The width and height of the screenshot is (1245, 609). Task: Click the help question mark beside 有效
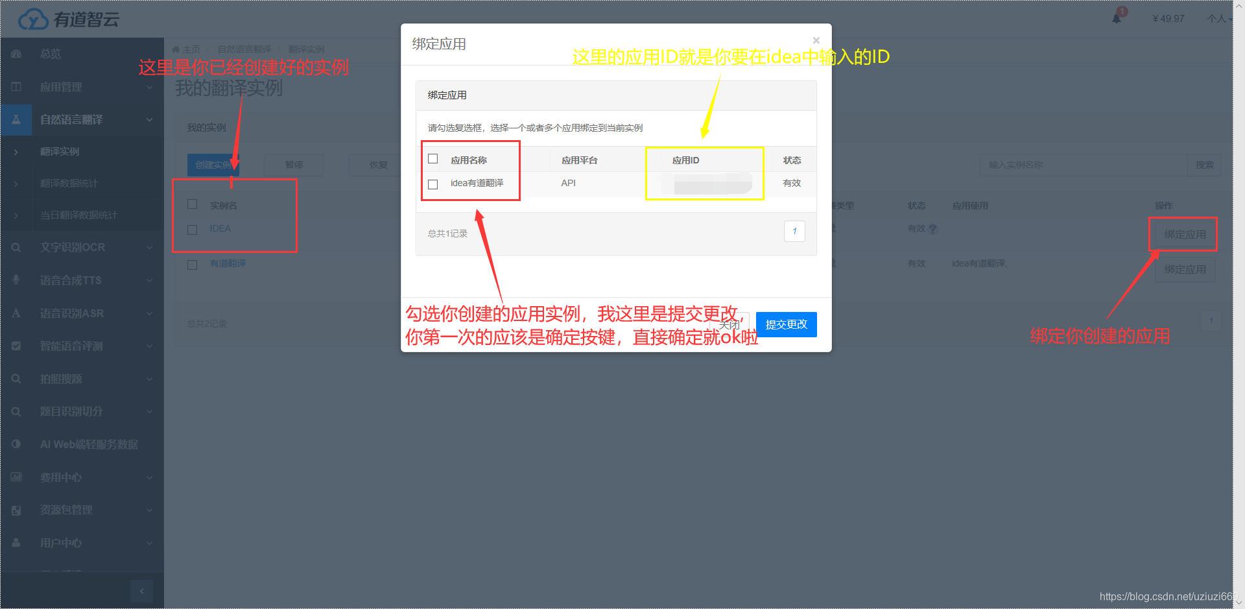coord(932,229)
